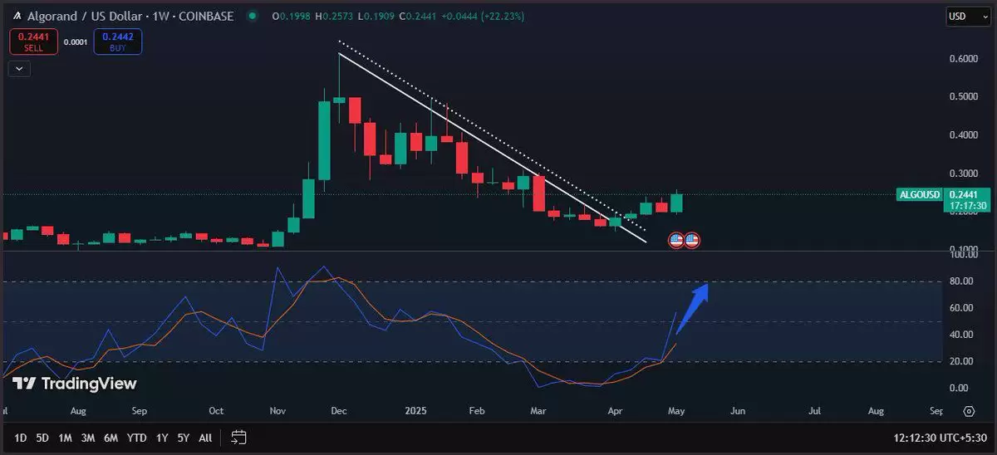Click the ALGOUSD price label tag
This screenshot has height=455, width=997.
pos(920,194)
